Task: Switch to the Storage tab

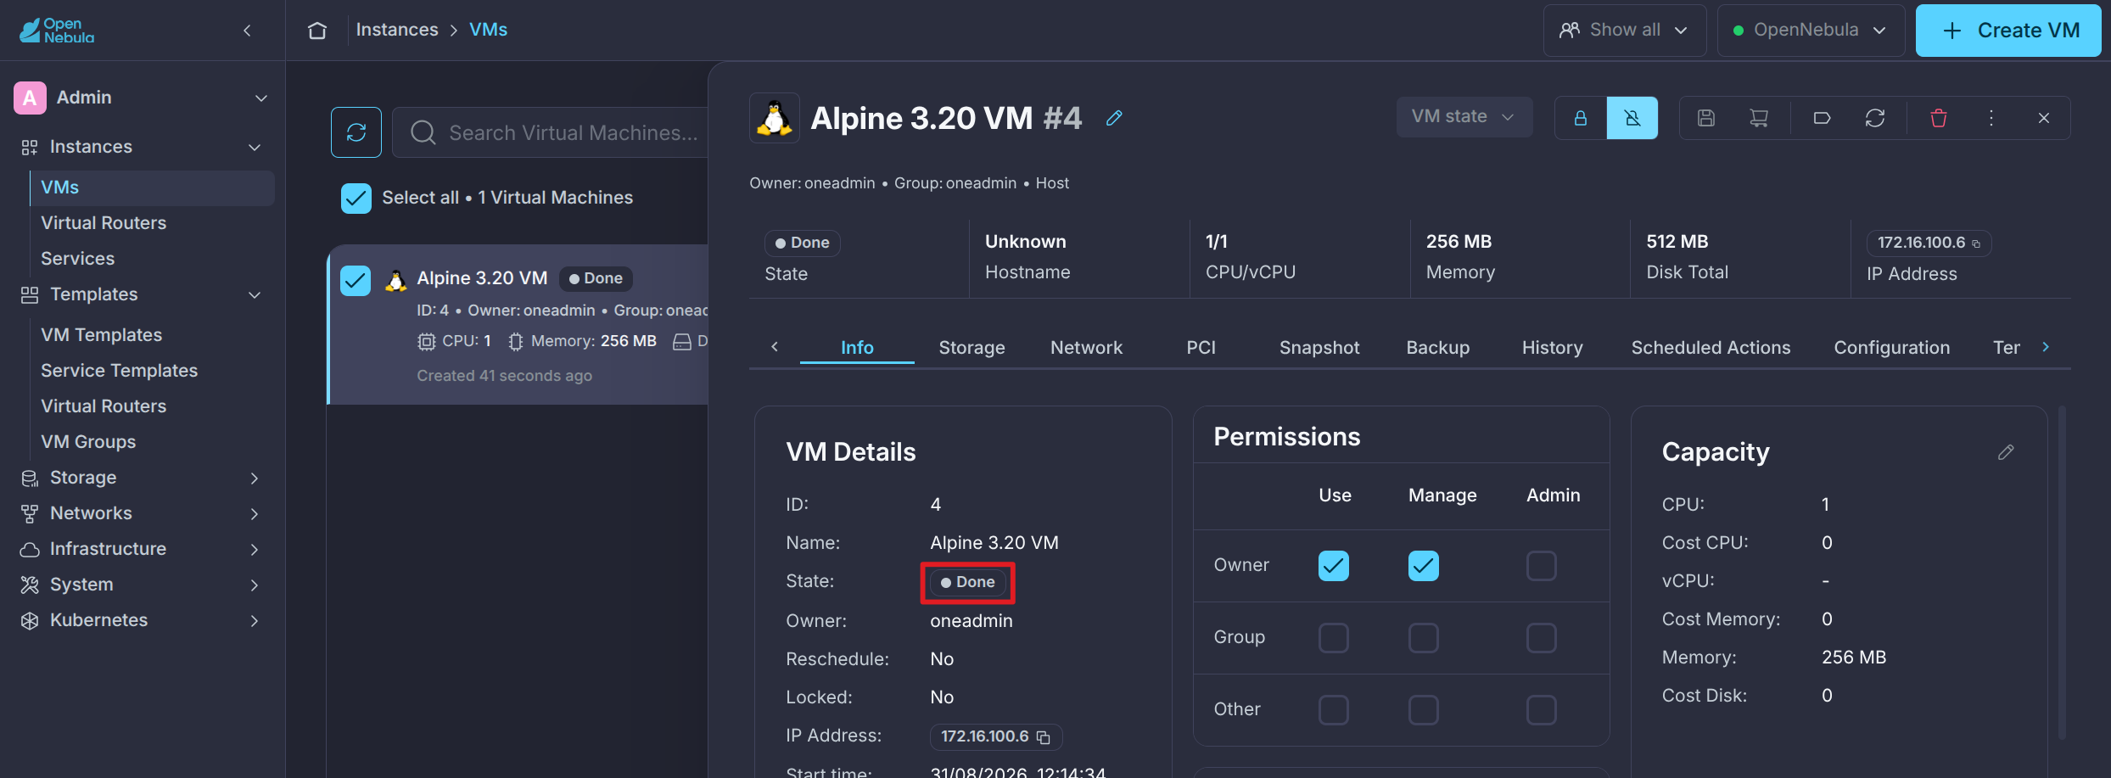Action: click(x=972, y=348)
